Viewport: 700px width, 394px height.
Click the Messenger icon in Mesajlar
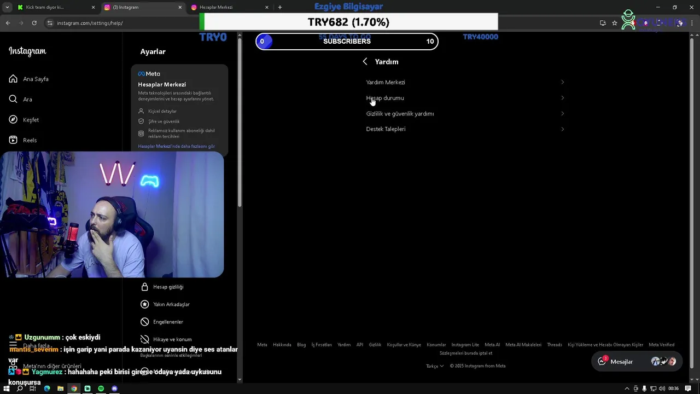point(602,362)
